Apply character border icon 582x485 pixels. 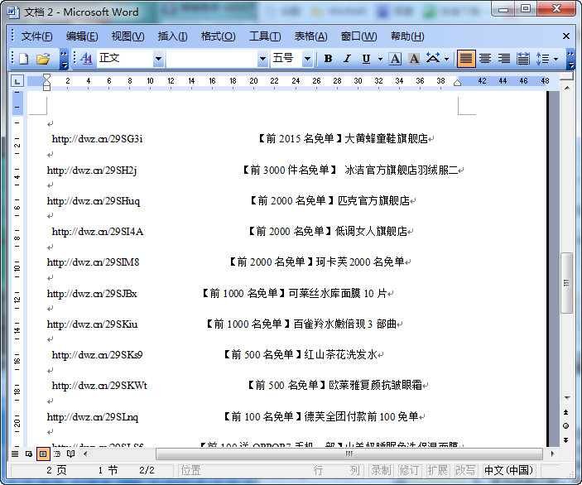(x=395, y=59)
